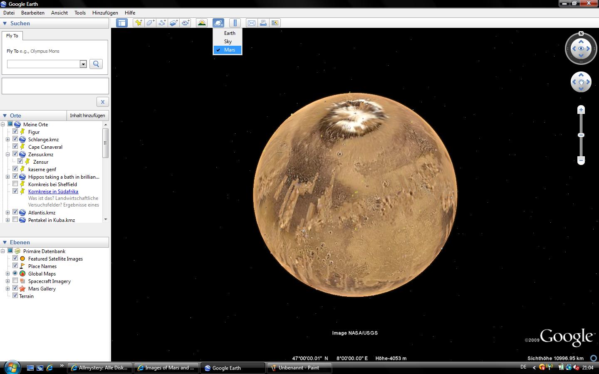This screenshot has height=374, width=599.
Task: Collapse the Zensur.kmz tree node
Action: pyautogui.click(x=8, y=154)
